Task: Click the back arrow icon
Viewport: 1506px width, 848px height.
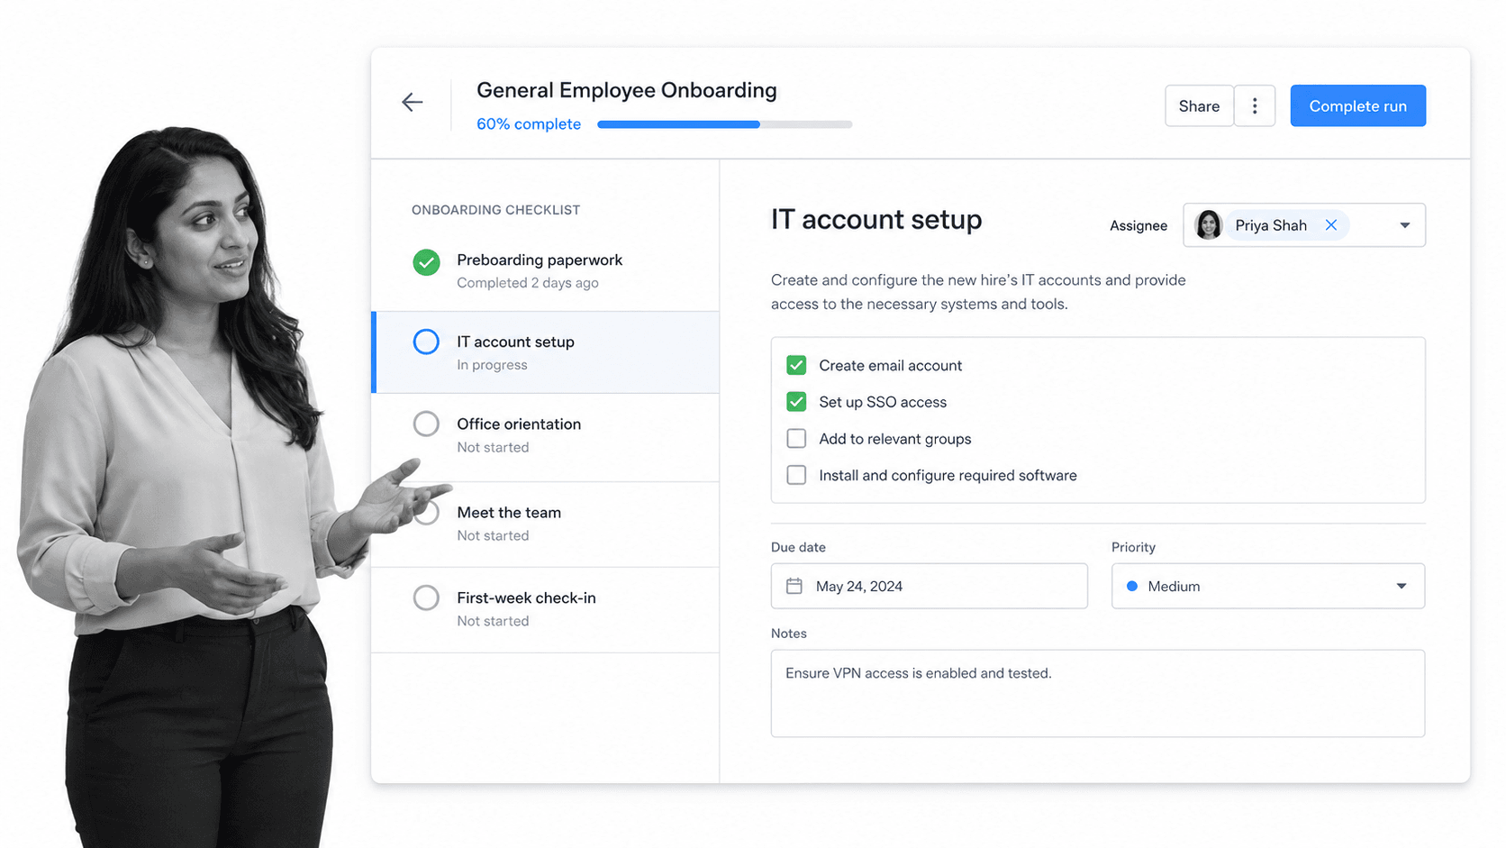Action: (413, 102)
